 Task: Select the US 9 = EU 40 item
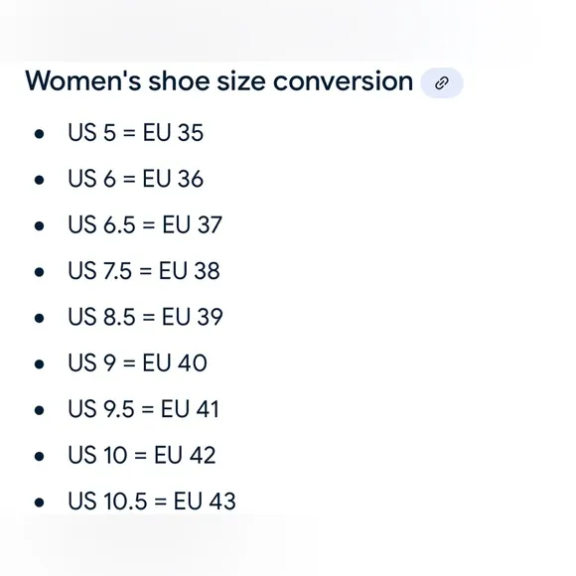point(137,363)
